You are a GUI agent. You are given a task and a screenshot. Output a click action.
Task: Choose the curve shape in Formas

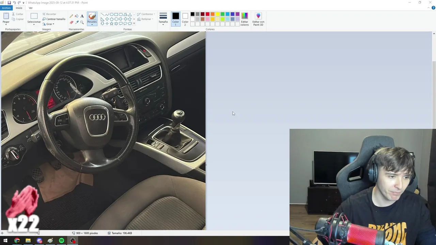click(x=107, y=15)
